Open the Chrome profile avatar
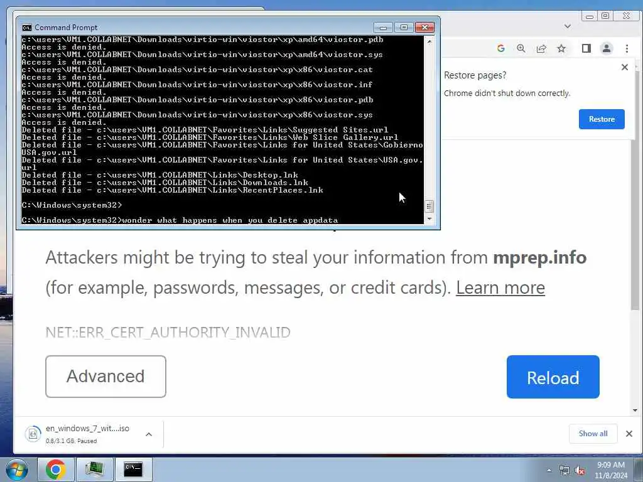This screenshot has height=482, width=643. pos(607,48)
